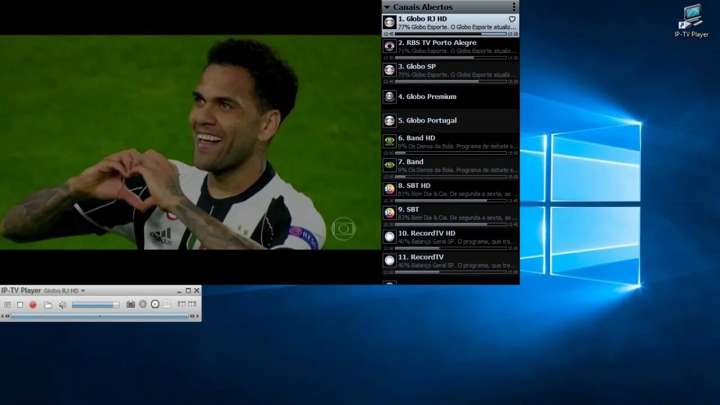Image resolution: width=720 pixels, height=405 pixels.
Task: Click the SBT channel logo
Action: click(389, 213)
